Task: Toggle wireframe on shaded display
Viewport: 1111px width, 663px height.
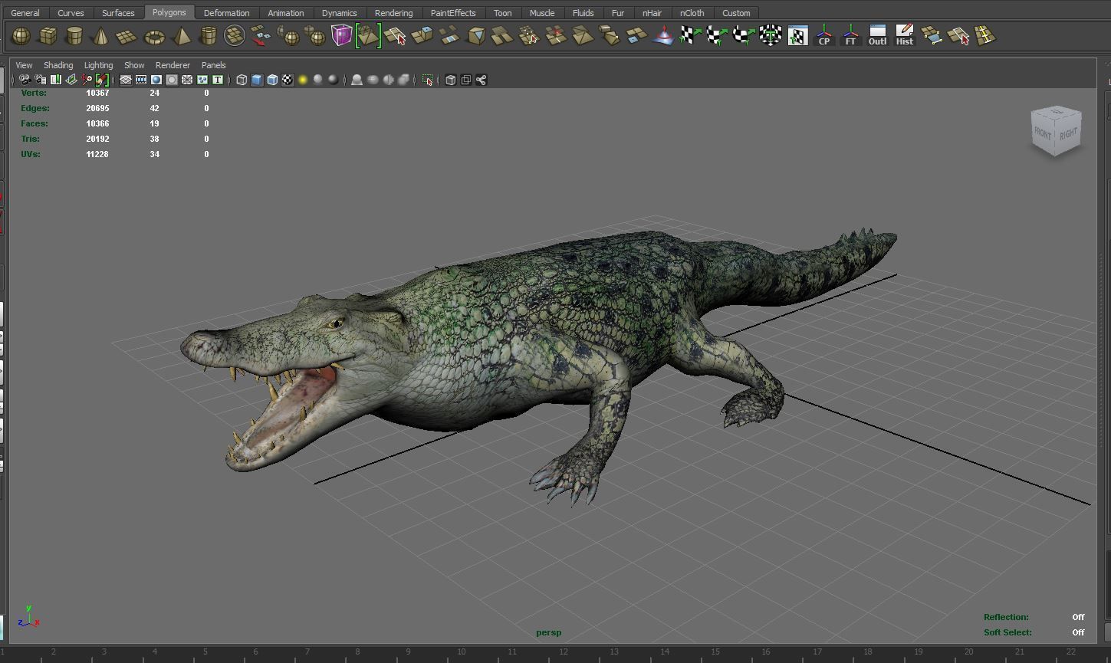Action: tap(272, 80)
